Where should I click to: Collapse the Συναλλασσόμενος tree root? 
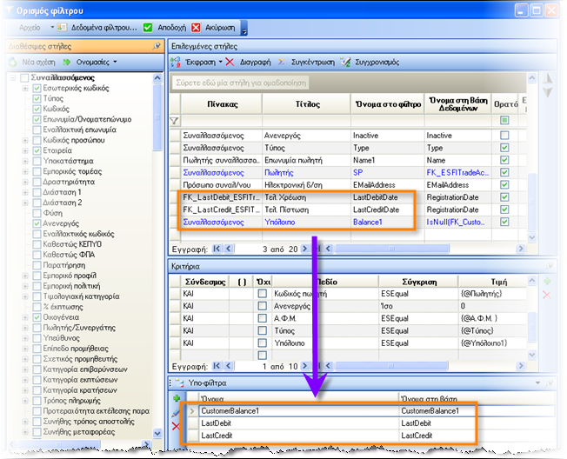13,77
